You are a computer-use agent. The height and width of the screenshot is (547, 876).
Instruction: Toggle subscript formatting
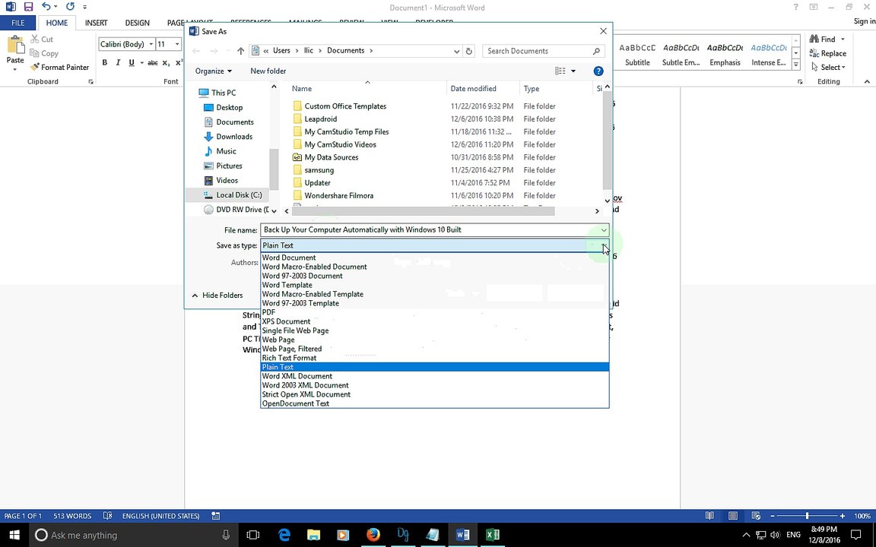(166, 63)
